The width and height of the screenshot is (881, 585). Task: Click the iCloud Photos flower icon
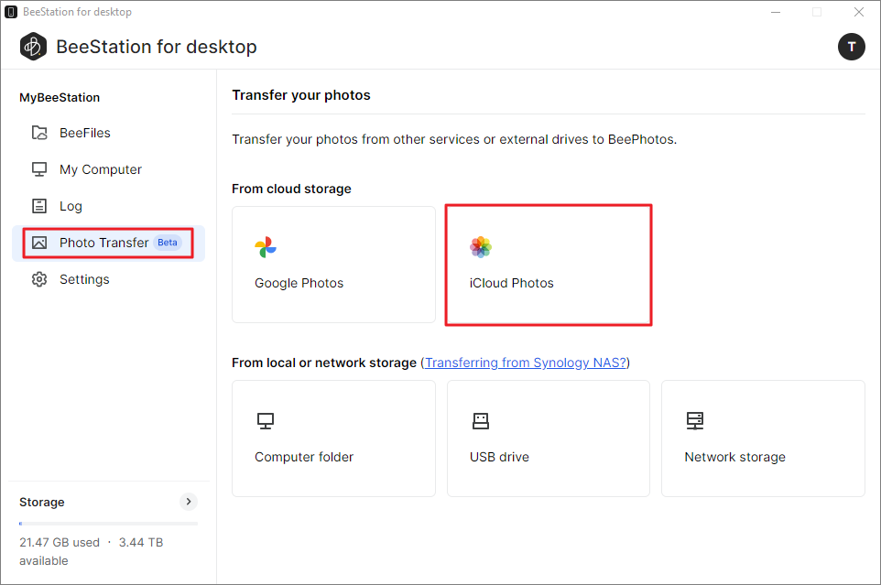481,247
